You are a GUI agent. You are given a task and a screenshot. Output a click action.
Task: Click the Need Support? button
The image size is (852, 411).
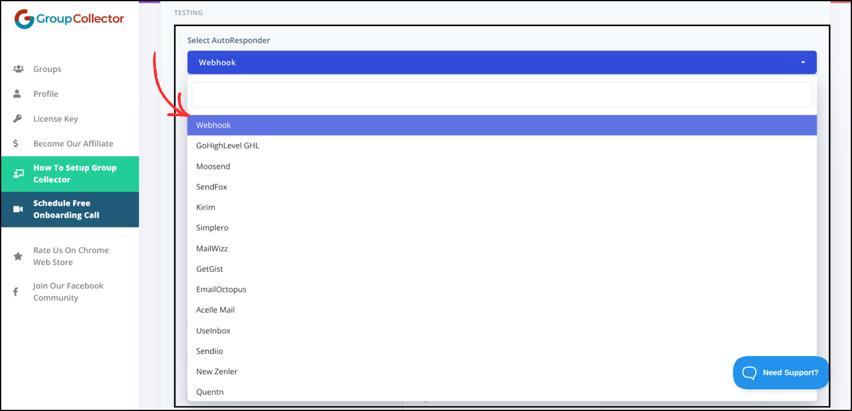[x=781, y=373]
